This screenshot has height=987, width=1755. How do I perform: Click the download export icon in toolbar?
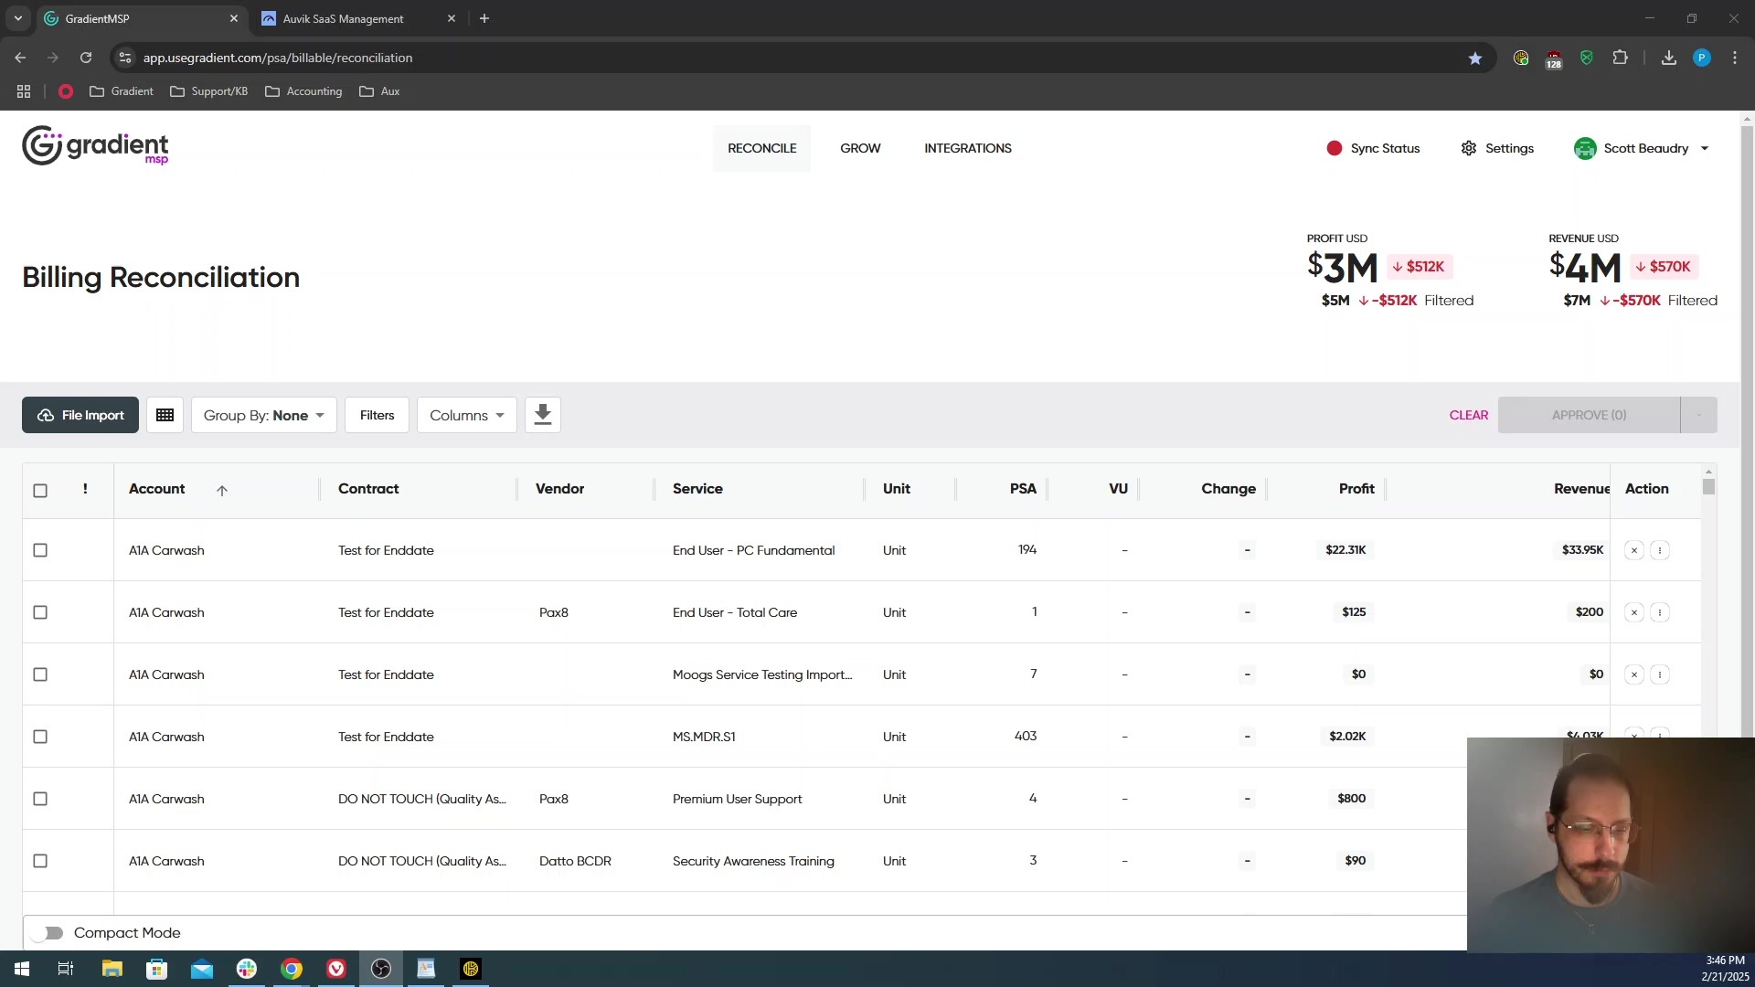[x=542, y=415]
